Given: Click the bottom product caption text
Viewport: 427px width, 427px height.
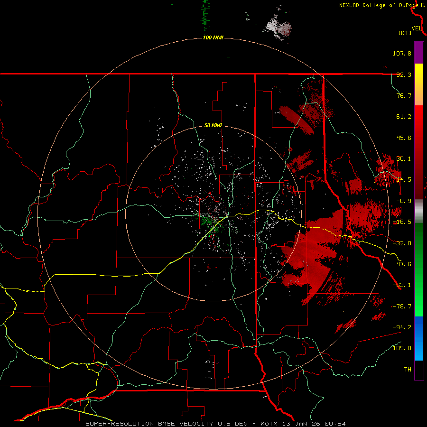Looking at the screenshot, I should [216, 424].
